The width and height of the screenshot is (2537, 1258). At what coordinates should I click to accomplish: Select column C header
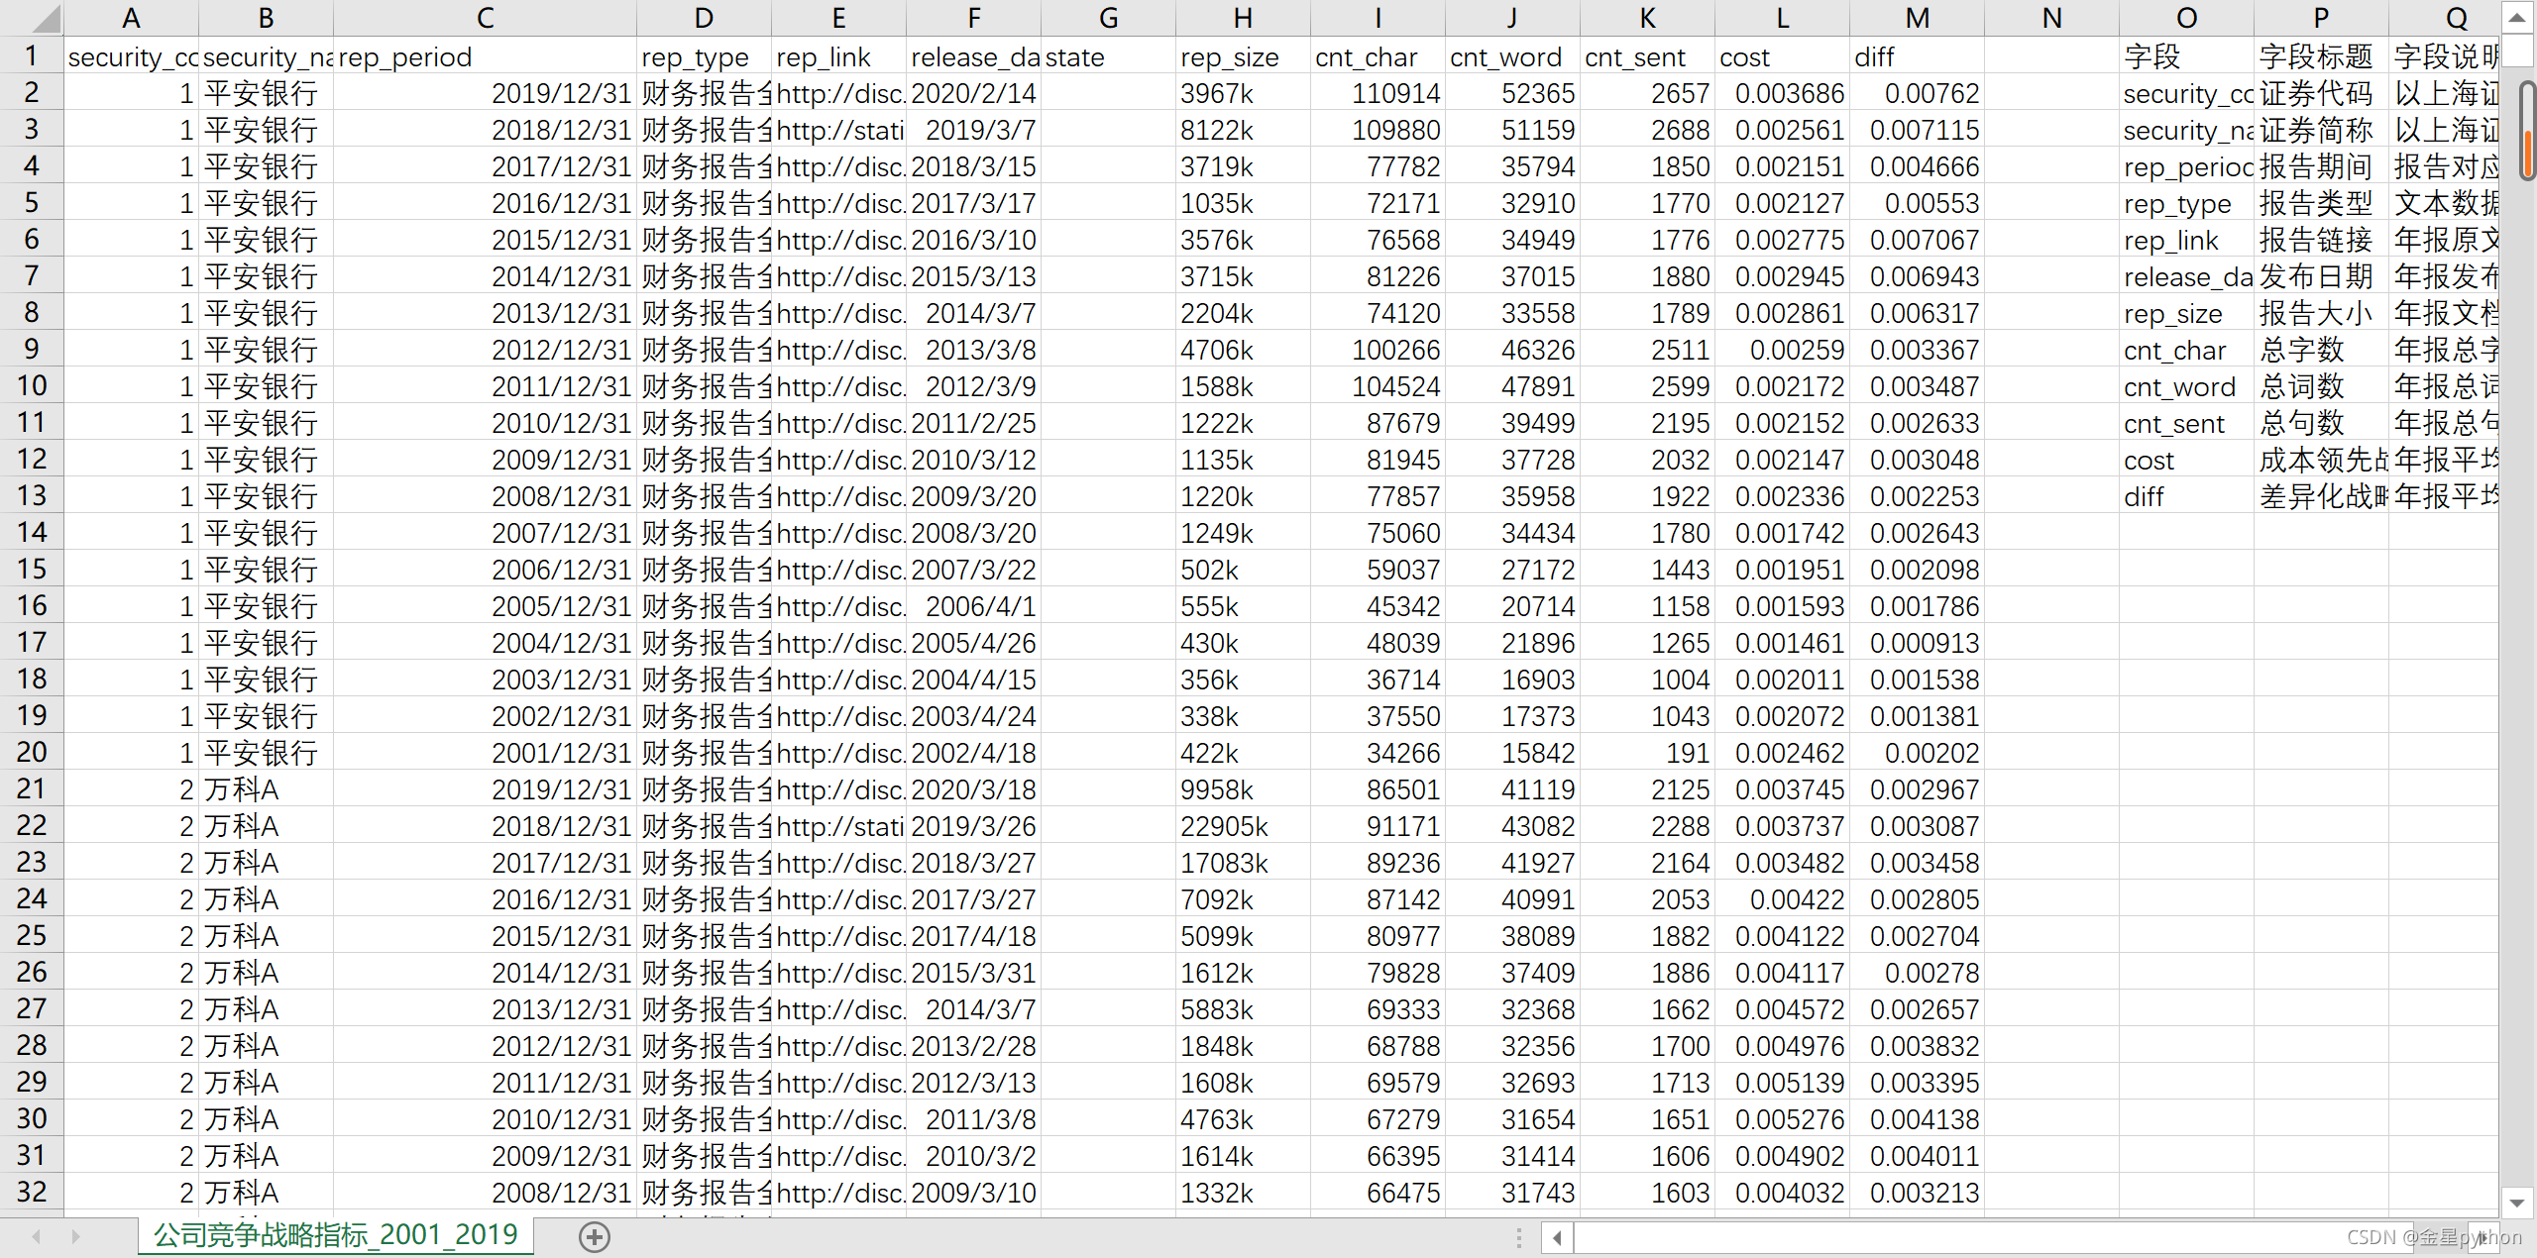[x=485, y=18]
